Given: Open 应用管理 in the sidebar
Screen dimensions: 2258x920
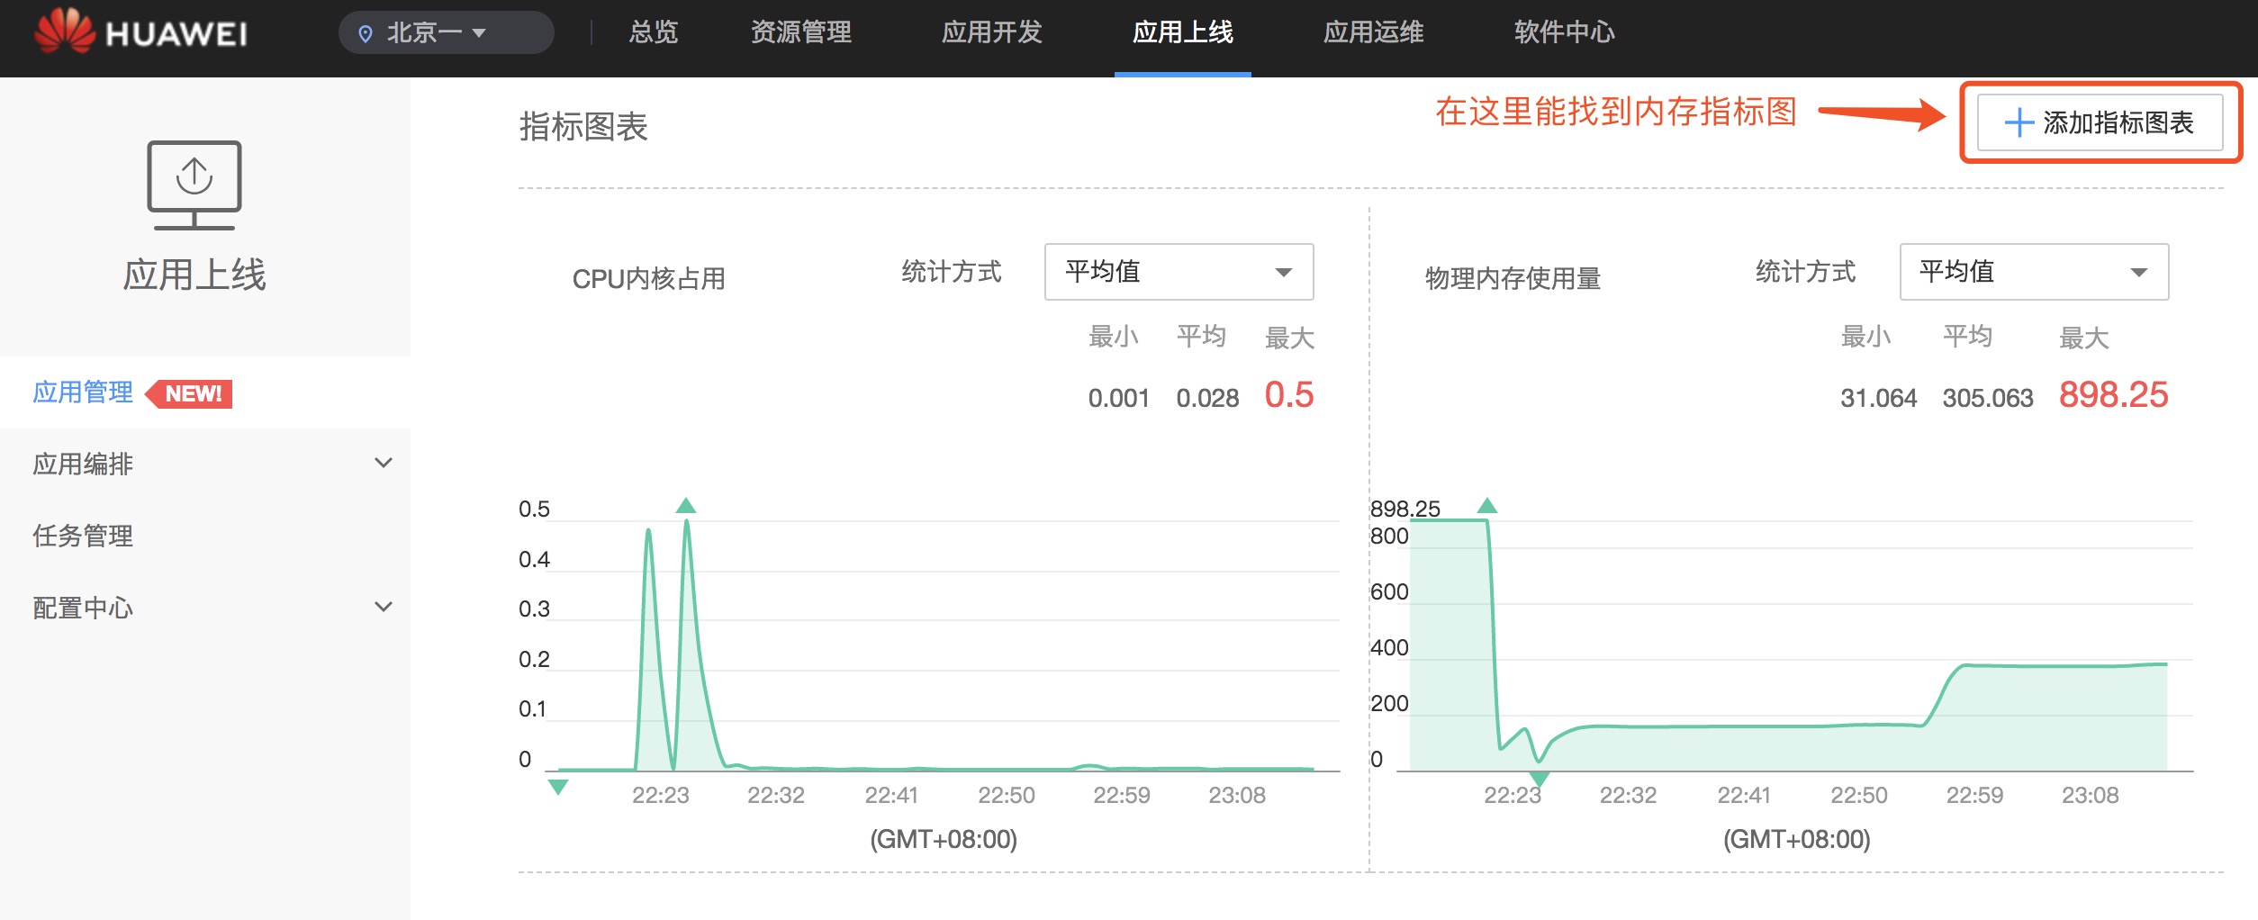Looking at the screenshot, I should pyautogui.click(x=83, y=392).
